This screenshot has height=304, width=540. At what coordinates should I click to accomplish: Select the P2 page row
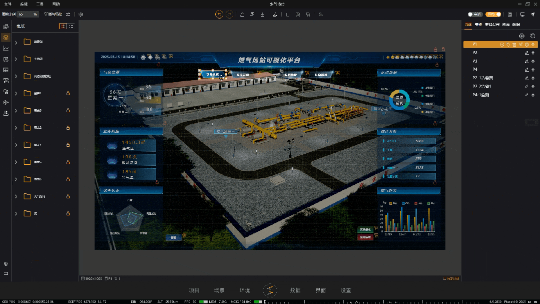tap(500, 53)
